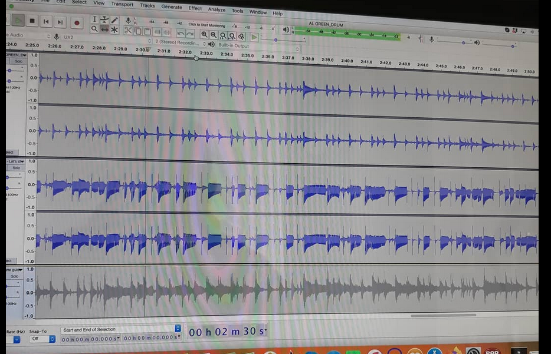Skip to end of the project

[60, 22]
